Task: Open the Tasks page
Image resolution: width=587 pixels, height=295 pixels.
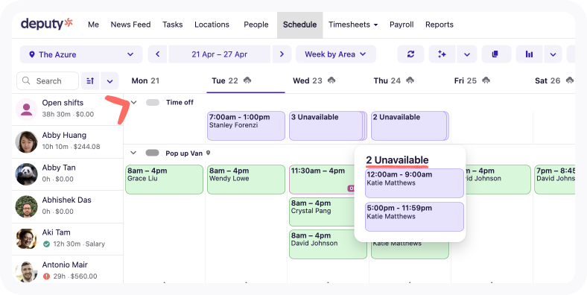Action: [173, 25]
